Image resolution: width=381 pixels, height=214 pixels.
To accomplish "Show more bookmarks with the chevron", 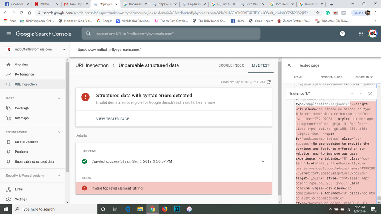I will tap(375, 21).
